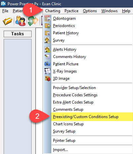133x154 pixels.
Task: Click the X-Ray Images icon
Action: [x=47, y=71]
